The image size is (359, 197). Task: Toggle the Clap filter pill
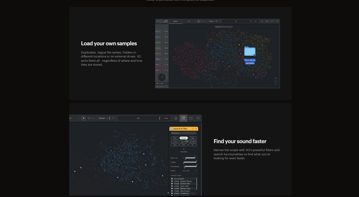pos(193,138)
